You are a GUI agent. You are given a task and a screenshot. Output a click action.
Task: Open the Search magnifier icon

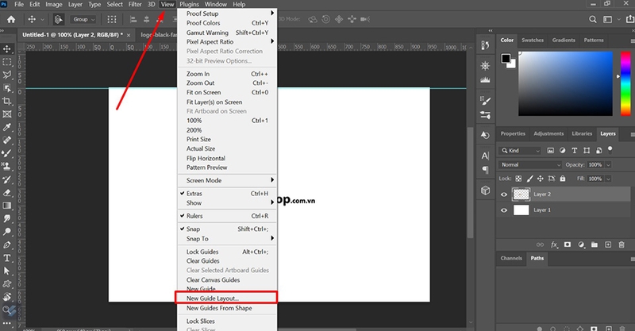point(592,19)
